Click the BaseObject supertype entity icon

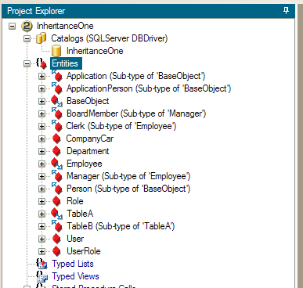[x=56, y=101]
